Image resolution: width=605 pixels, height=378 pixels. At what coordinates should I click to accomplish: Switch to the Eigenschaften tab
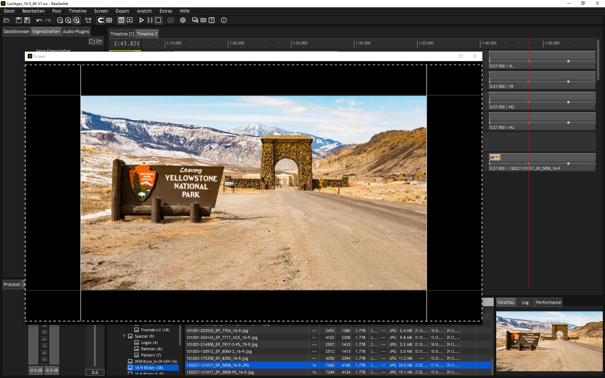46,31
